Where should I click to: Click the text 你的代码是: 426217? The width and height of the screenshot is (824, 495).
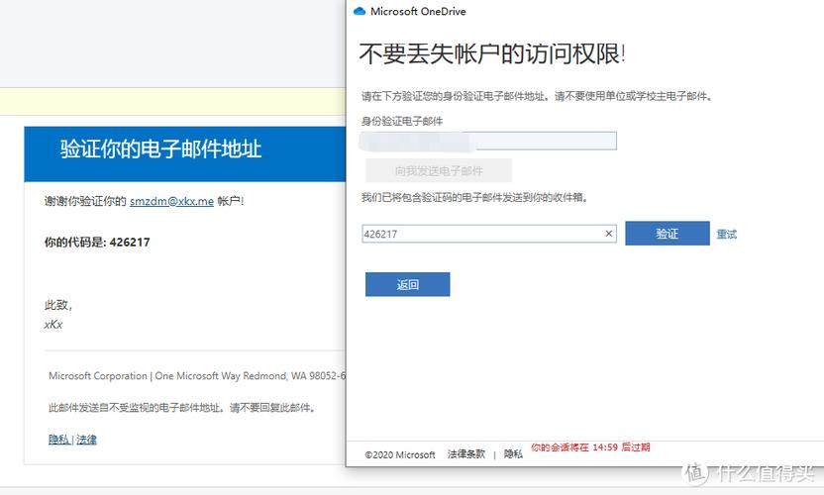tap(97, 243)
